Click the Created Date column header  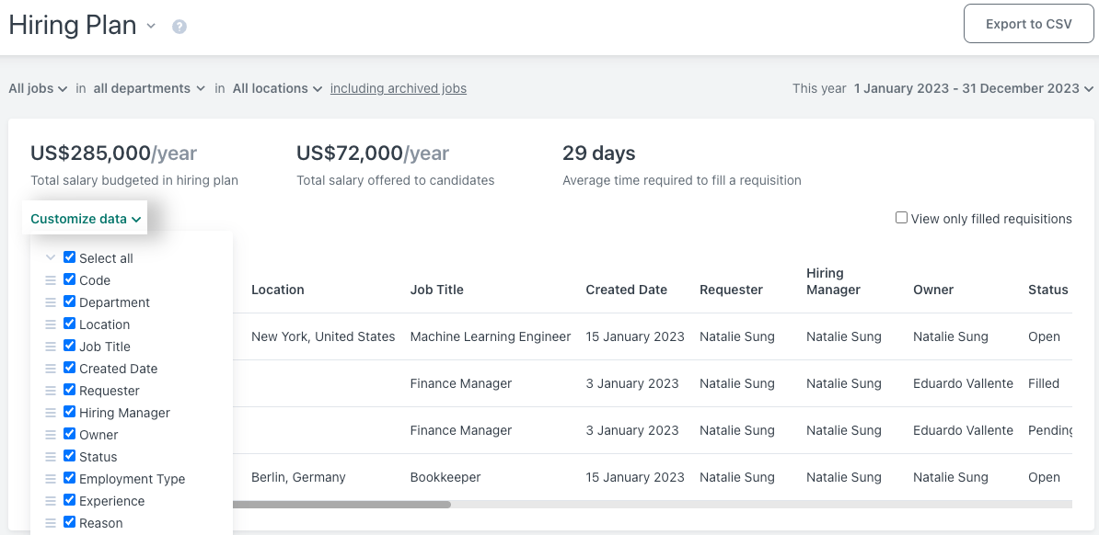tap(627, 290)
